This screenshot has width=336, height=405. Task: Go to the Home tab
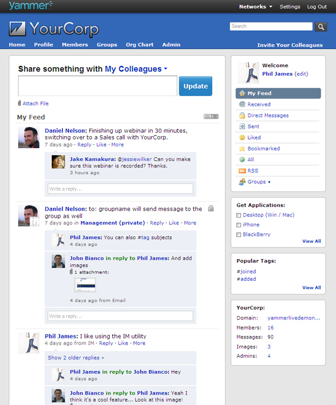pyautogui.click(x=17, y=44)
